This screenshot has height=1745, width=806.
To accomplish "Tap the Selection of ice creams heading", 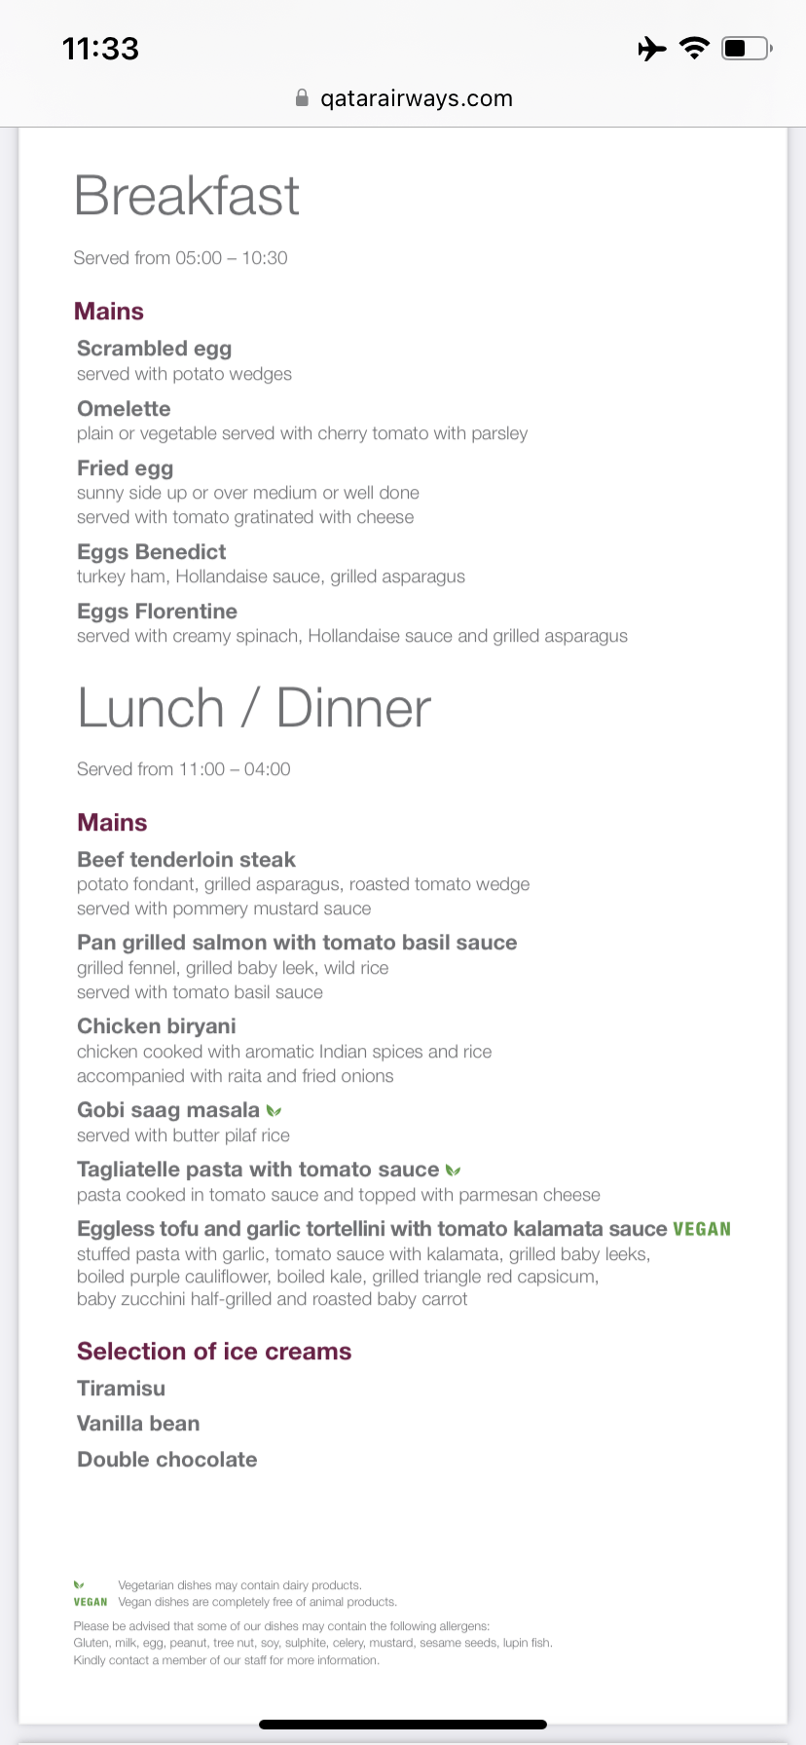I will 214,1352.
